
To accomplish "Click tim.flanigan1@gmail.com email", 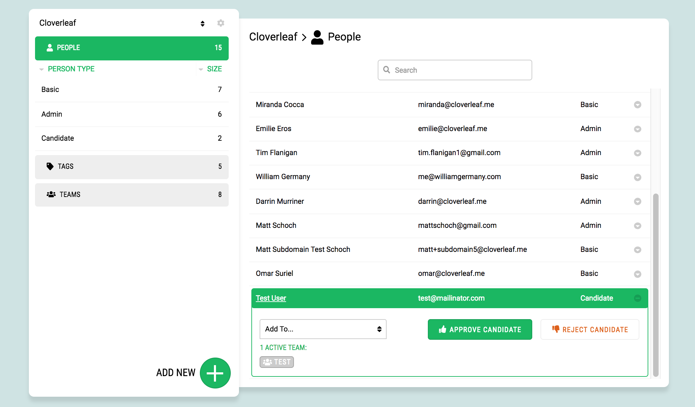I will 459,153.
